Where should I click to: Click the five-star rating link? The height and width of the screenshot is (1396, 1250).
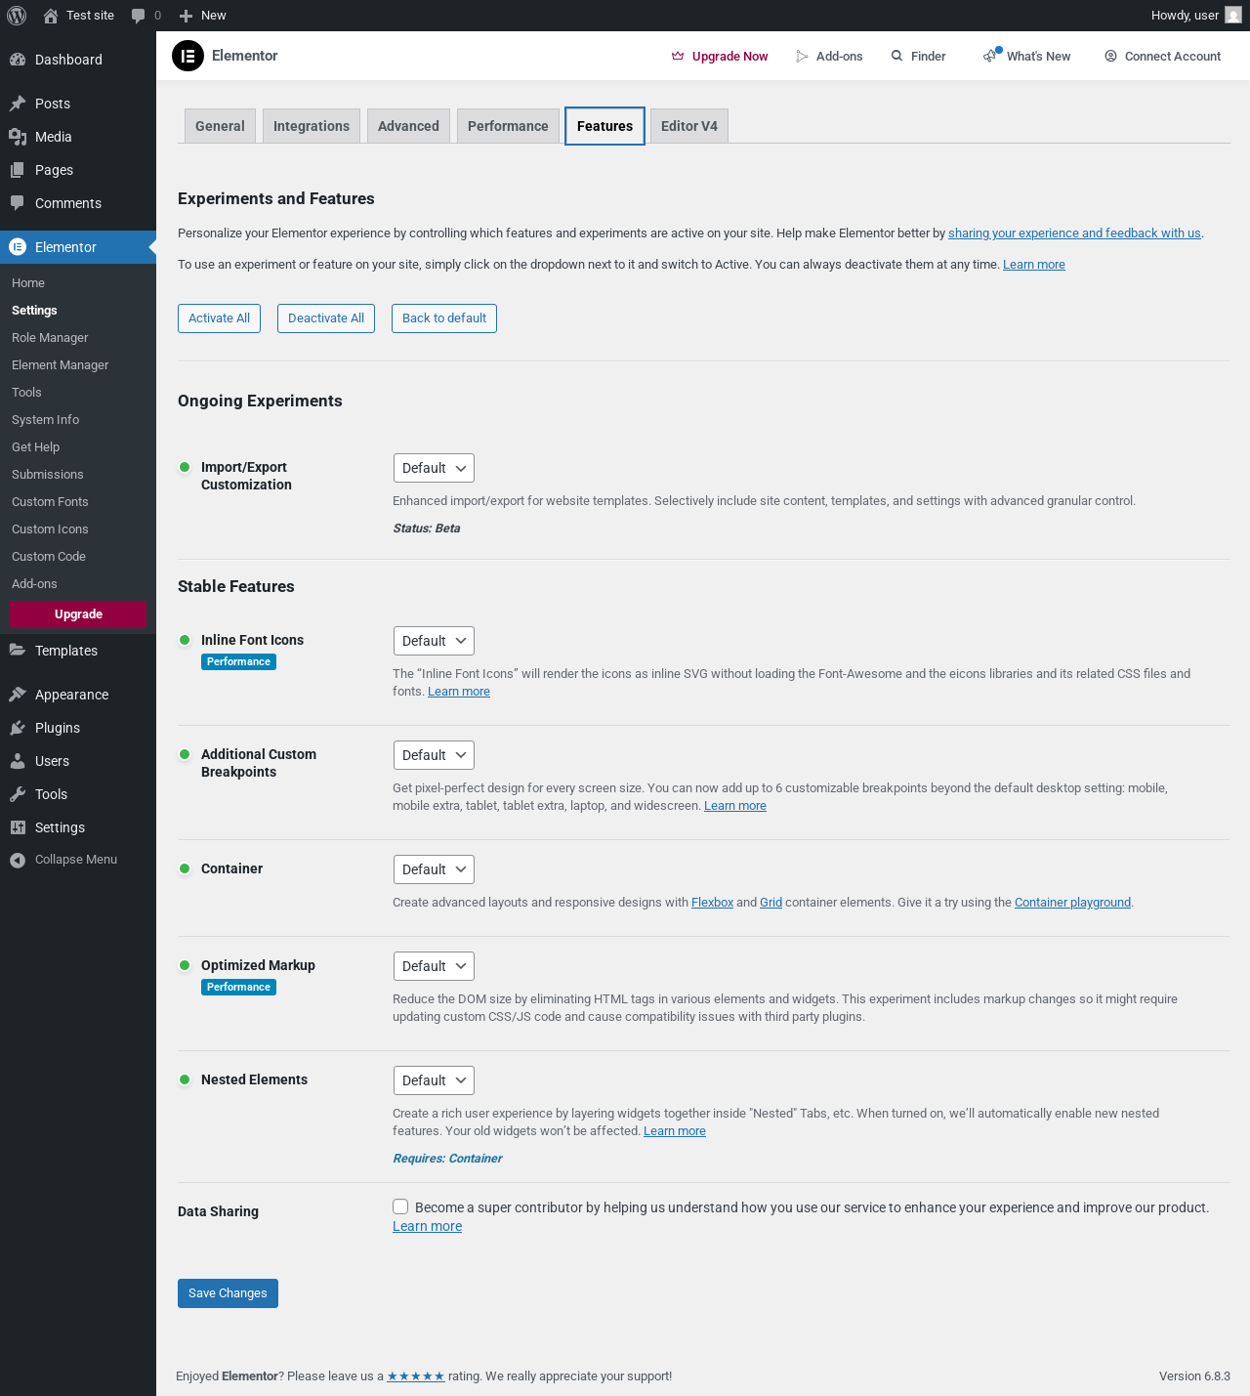point(416,1376)
